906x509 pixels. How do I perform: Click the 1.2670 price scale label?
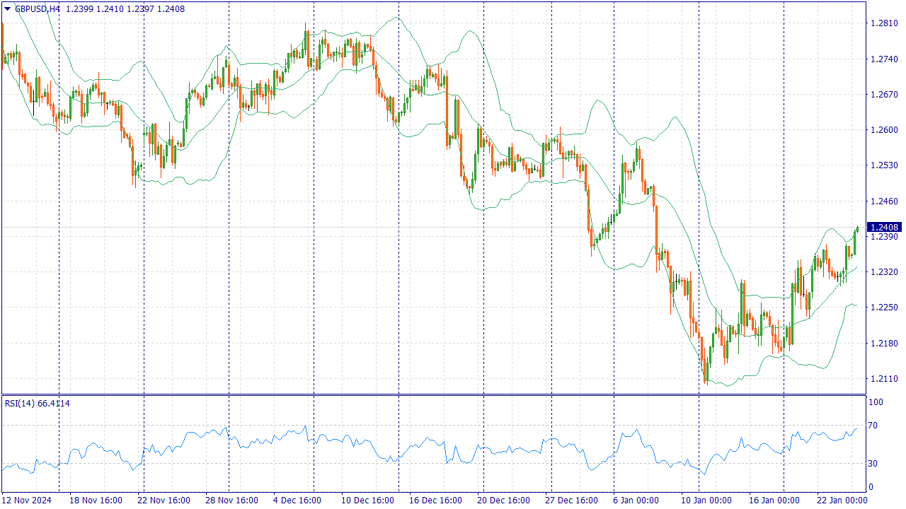click(883, 94)
